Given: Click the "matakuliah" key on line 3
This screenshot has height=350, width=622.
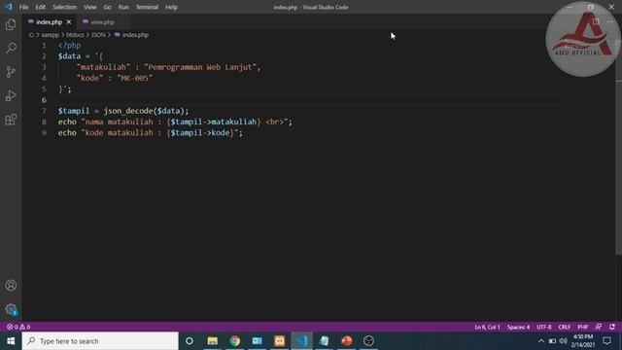Looking at the screenshot, I should (x=104, y=67).
